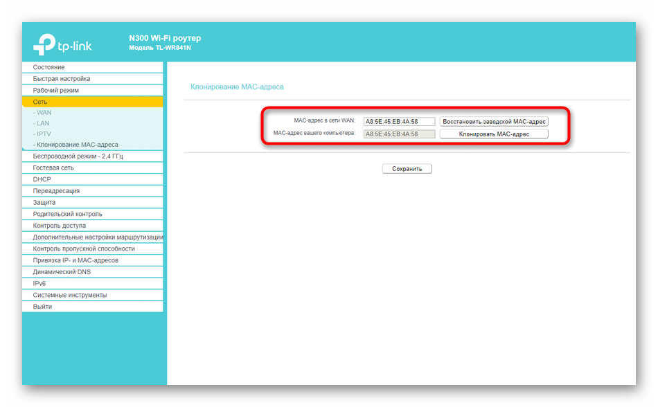The width and height of the screenshot is (658, 407).
Task: Open Контроль доступа menu item
Action: 92,226
